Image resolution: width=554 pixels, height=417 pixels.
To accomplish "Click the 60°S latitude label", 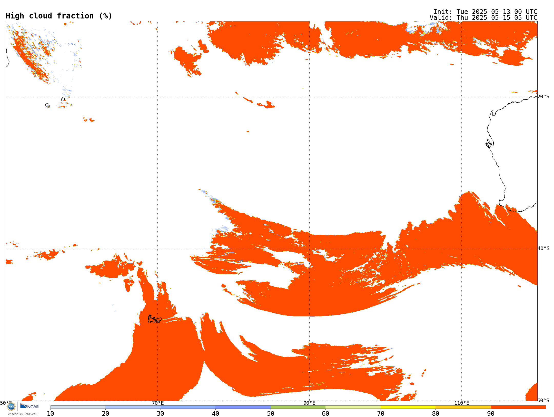I will 543,400.
